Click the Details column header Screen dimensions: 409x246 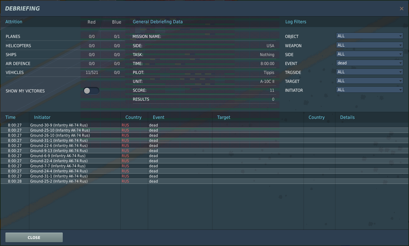[347, 117]
